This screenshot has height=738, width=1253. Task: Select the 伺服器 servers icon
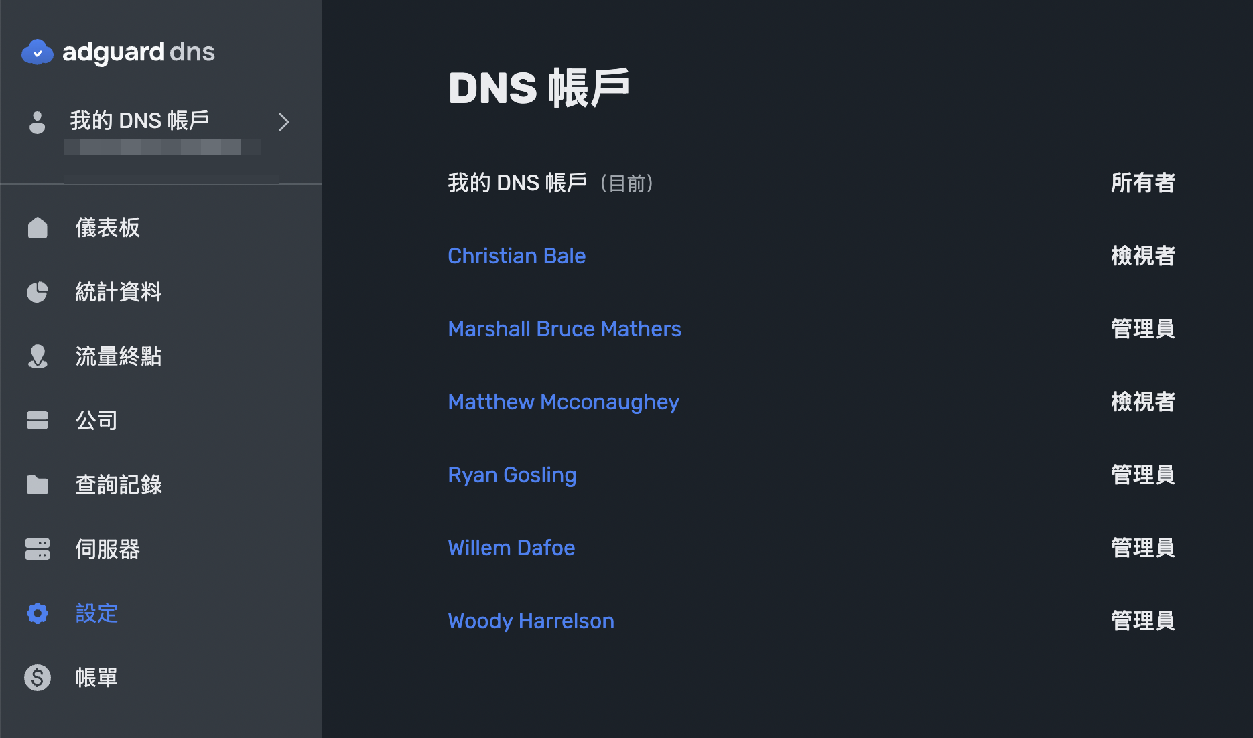point(38,548)
